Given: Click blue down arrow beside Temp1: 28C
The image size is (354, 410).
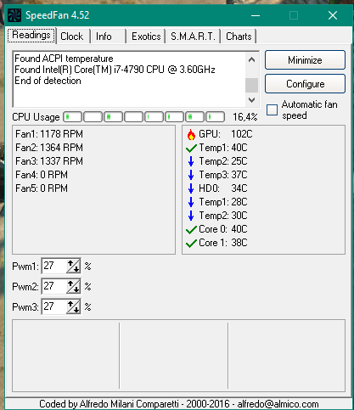Looking at the screenshot, I should coord(191,202).
